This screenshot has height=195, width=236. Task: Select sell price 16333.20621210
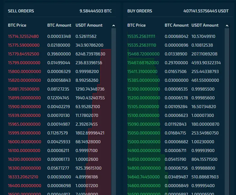(x=23, y=177)
